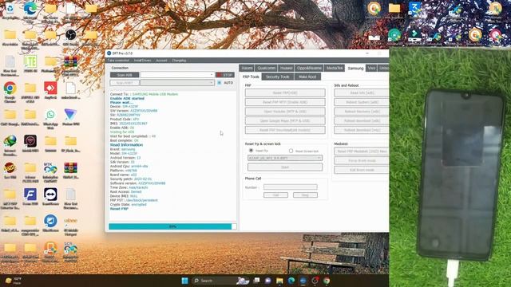Screen dimensions: 511x287
Task: Open the Make Root sub-tab
Action: (x=307, y=77)
